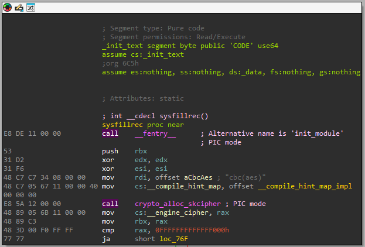
Task: Click the cmp instruction mnemonic
Action: (x=109, y=230)
